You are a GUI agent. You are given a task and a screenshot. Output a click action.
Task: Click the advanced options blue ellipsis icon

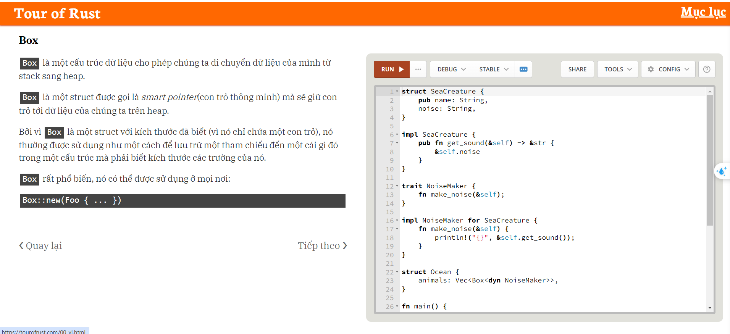pos(523,69)
